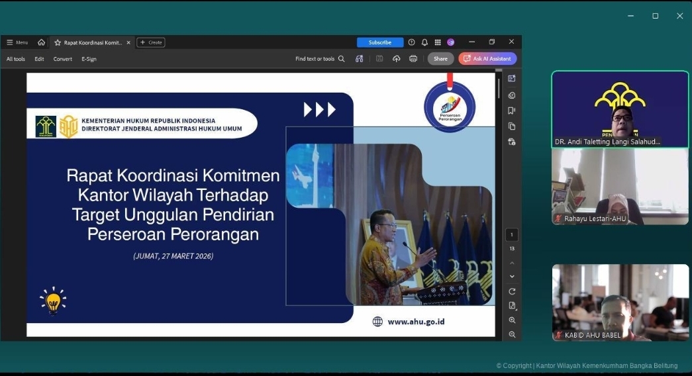Click Ask AI Assistant button
The image size is (692, 376).
(x=487, y=59)
